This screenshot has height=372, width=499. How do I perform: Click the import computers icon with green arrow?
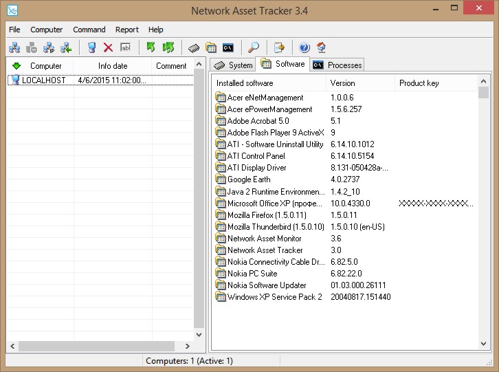pos(66,47)
